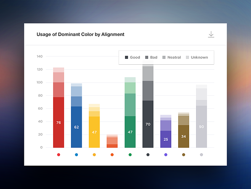This screenshot has width=251, height=189.
Task: Toggle the Neatral legend entry
Action: [172, 57]
